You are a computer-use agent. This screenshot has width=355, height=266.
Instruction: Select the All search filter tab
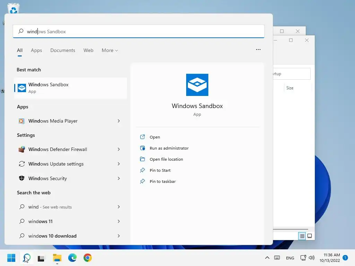tap(20, 50)
